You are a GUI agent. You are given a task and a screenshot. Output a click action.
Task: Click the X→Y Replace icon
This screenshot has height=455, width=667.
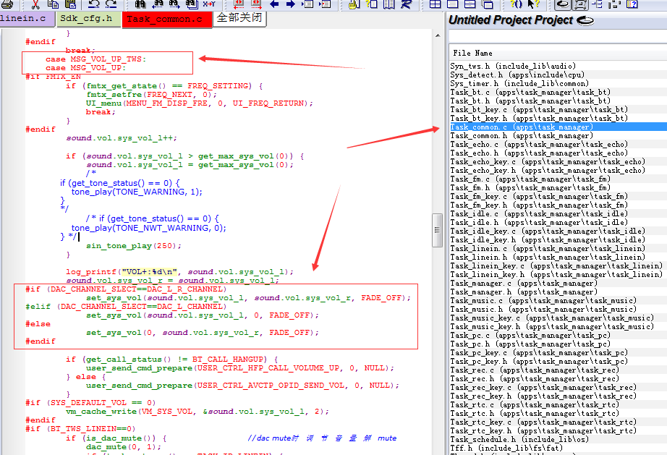[x=209, y=4]
